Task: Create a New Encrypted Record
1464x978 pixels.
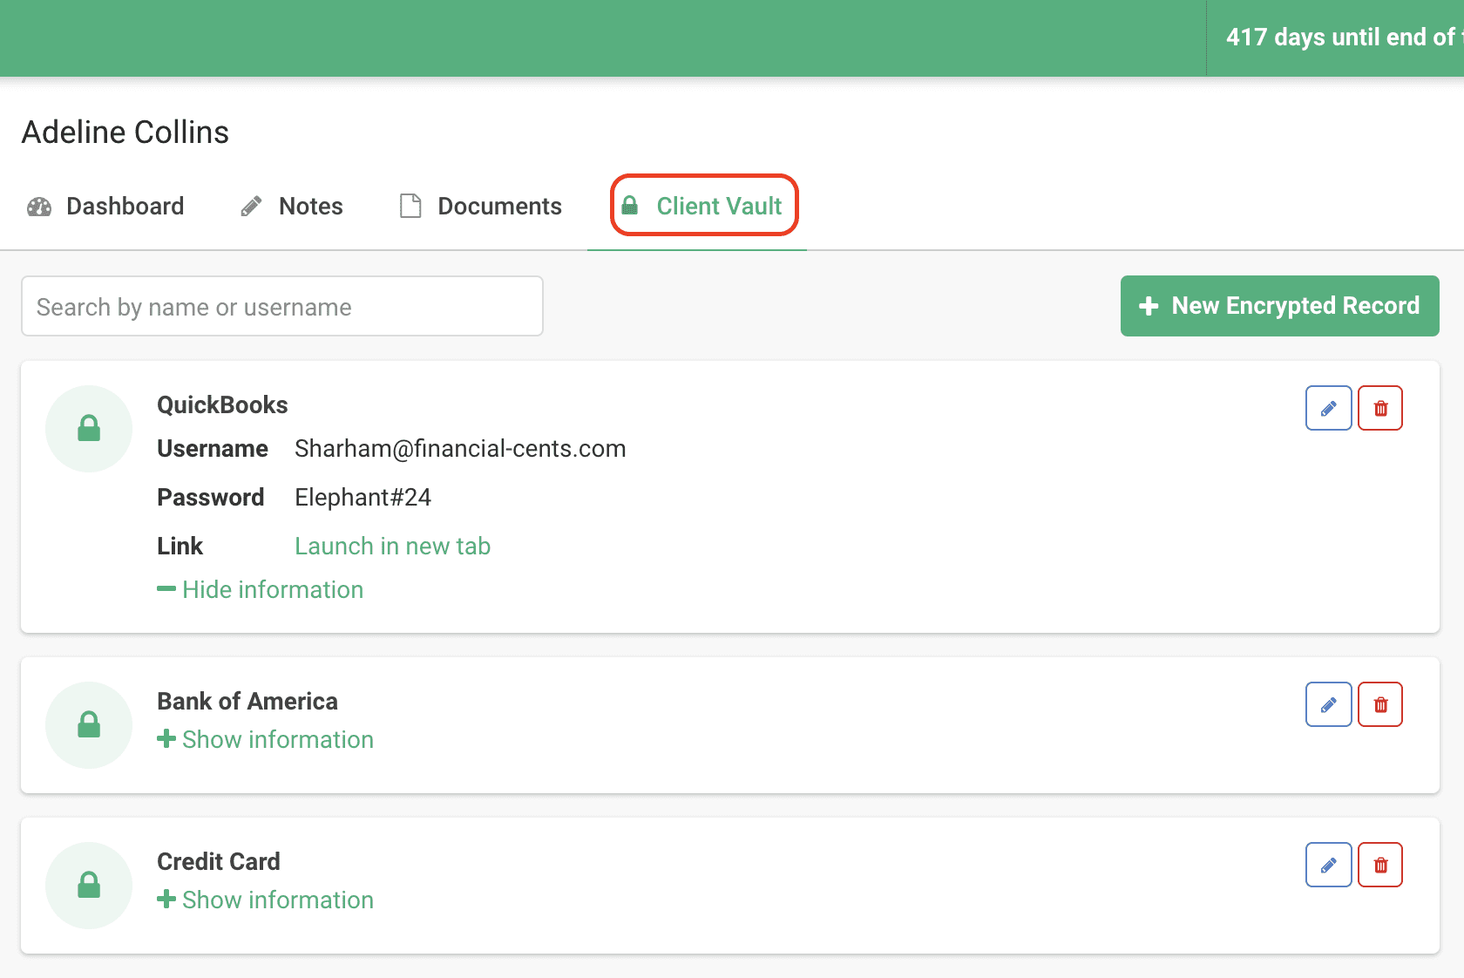Action: (1279, 306)
